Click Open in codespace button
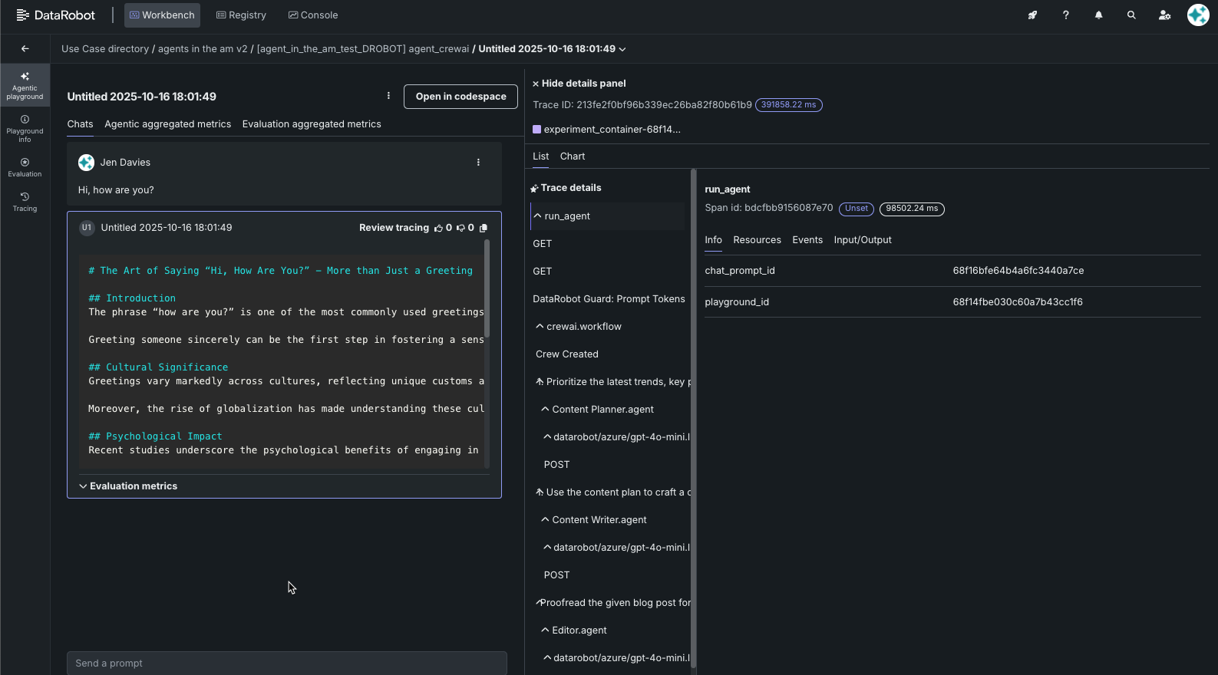Image resolution: width=1218 pixels, height=675 pixels. [x=460, y=97]
